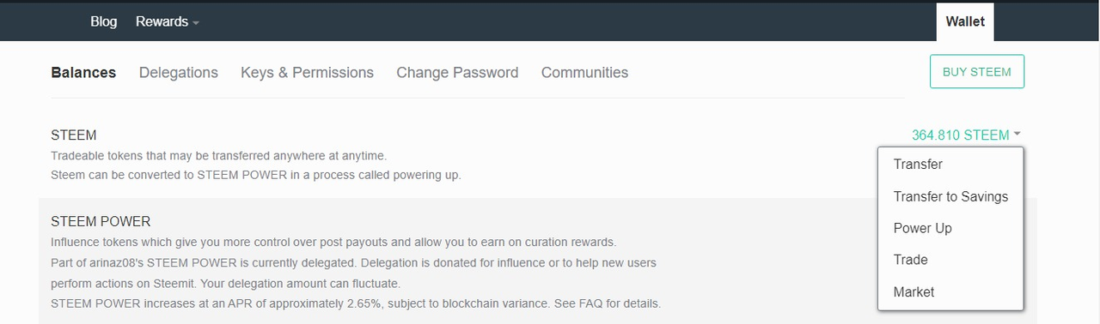Viewport: 1100px width, 324px height.
Task: Click the BUY STEEM button
Action: 977,72
